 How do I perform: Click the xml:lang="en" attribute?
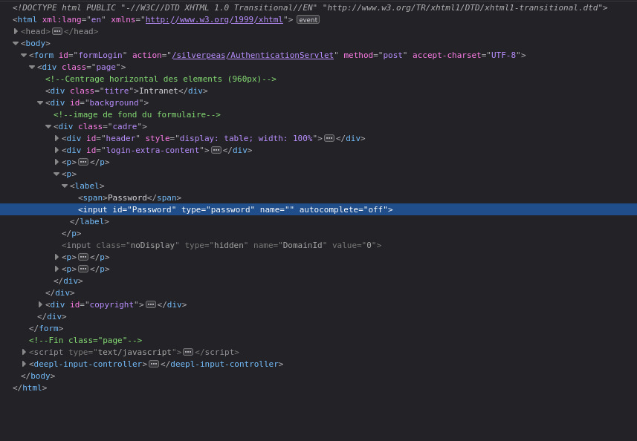(x=74, y=19)
